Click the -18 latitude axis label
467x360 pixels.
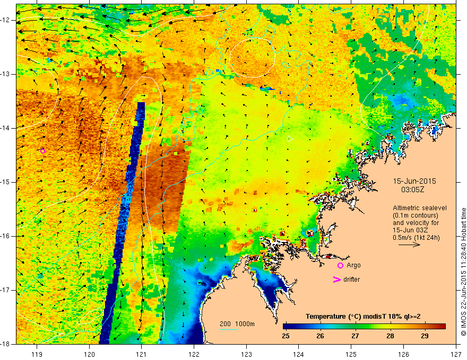click(5, 344)
